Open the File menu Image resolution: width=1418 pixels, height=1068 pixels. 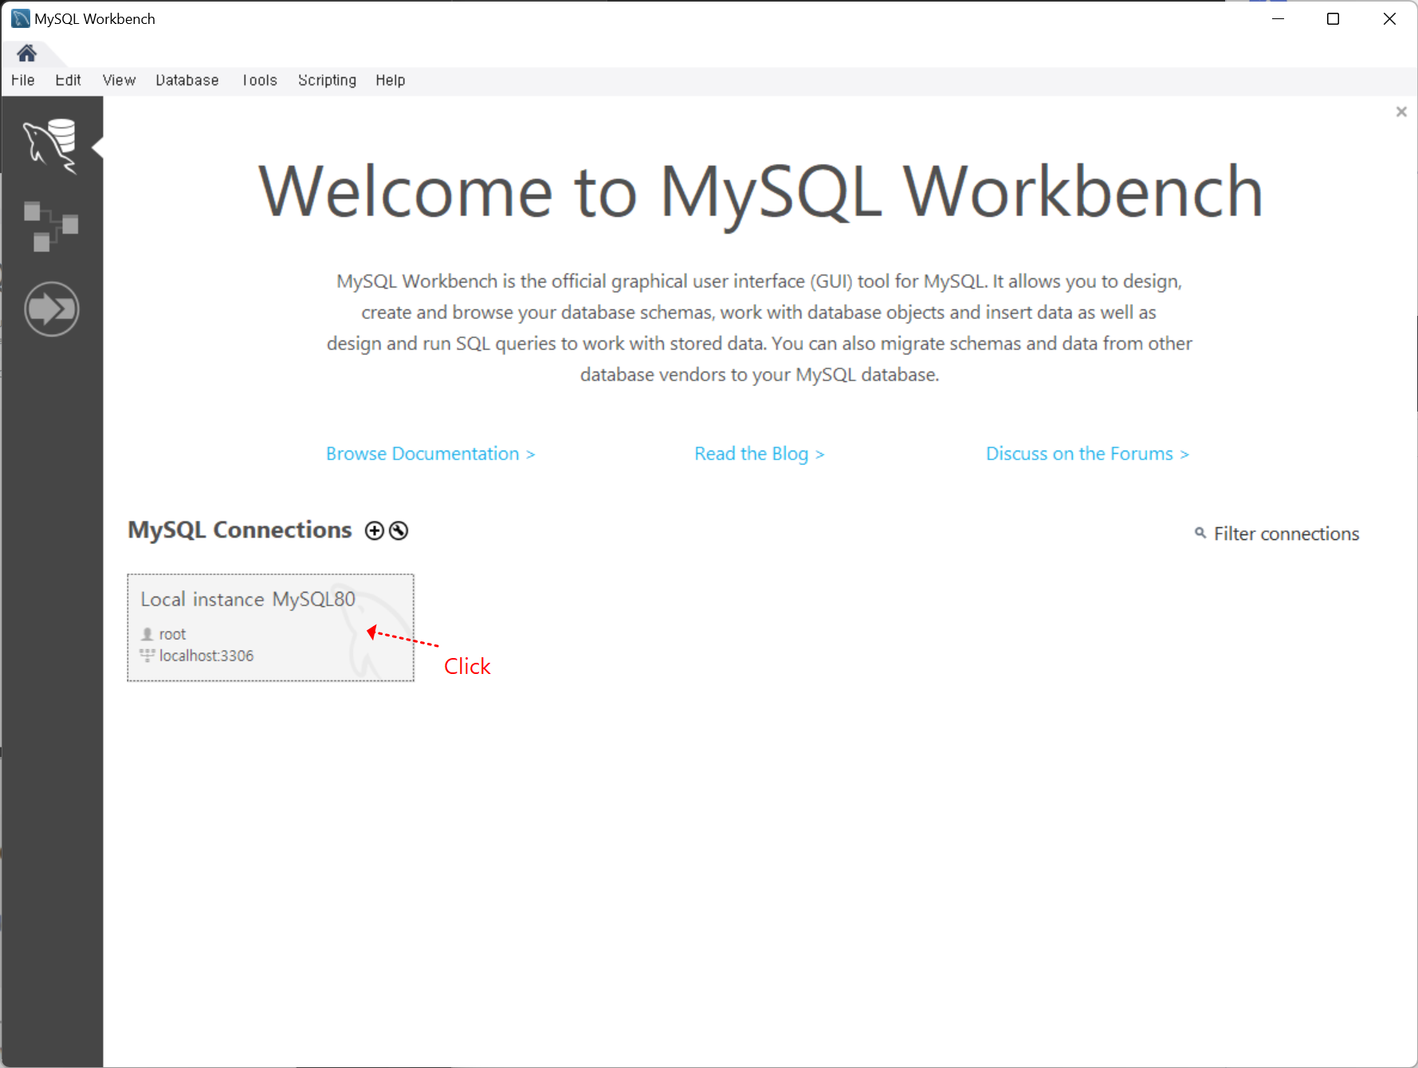[22, 81]
